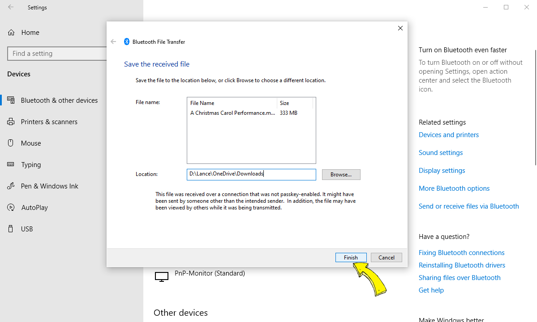Open Reinstalling Bluetooth drivers link
Viewport: 537px width, 322px height.
tap(462, 265)
